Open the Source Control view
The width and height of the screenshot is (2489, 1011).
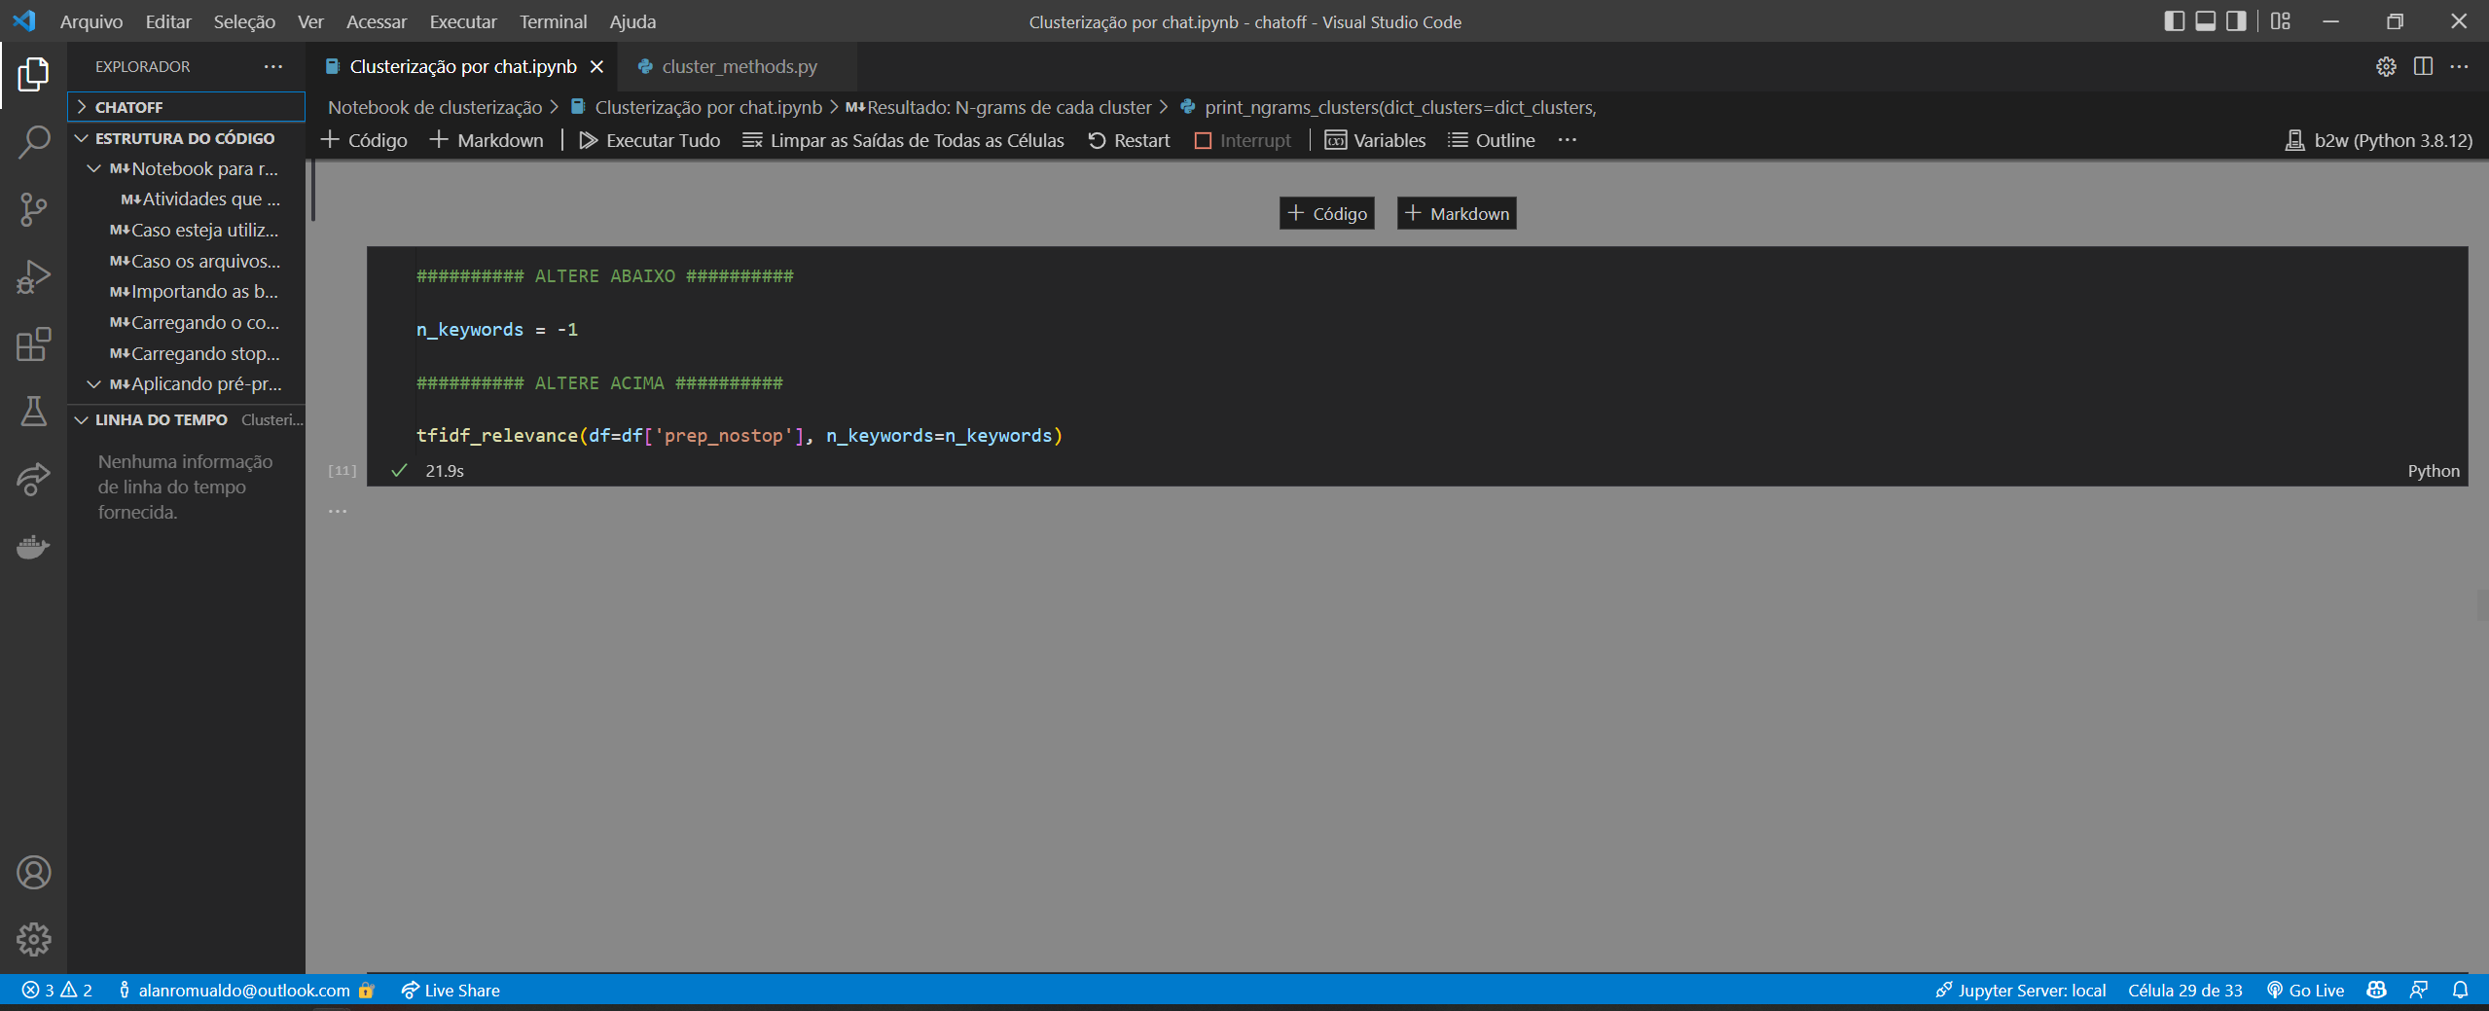34,209
